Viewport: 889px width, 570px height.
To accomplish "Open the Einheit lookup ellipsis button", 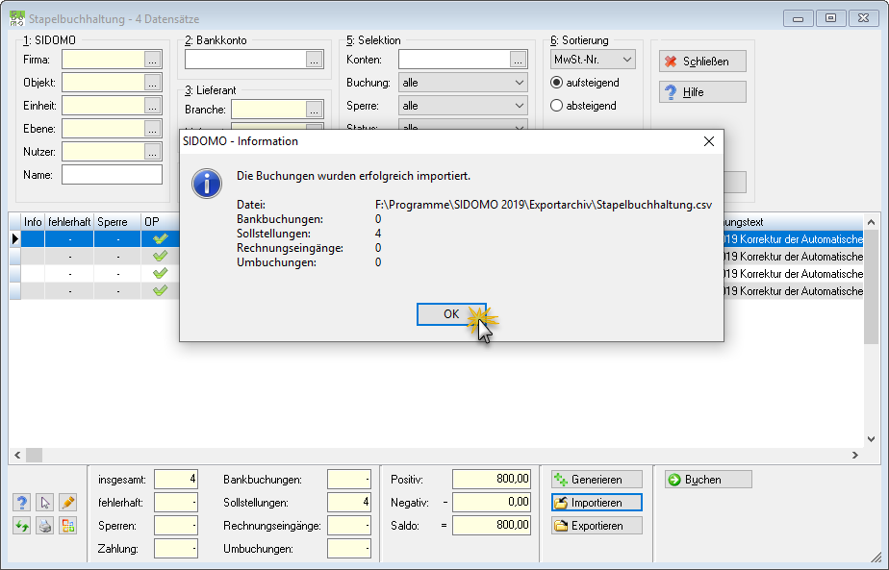I will coord(153,106).
